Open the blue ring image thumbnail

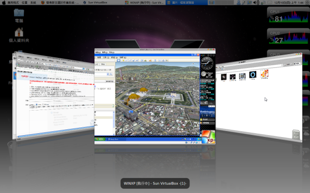point(253,75)
